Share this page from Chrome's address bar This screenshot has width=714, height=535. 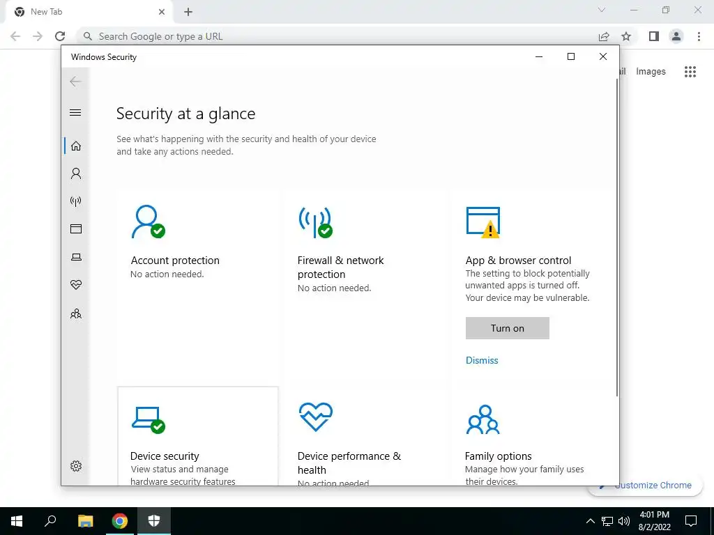point(604,36)
